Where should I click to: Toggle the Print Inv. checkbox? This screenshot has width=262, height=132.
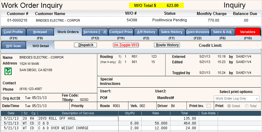click(x=208, y=106)
